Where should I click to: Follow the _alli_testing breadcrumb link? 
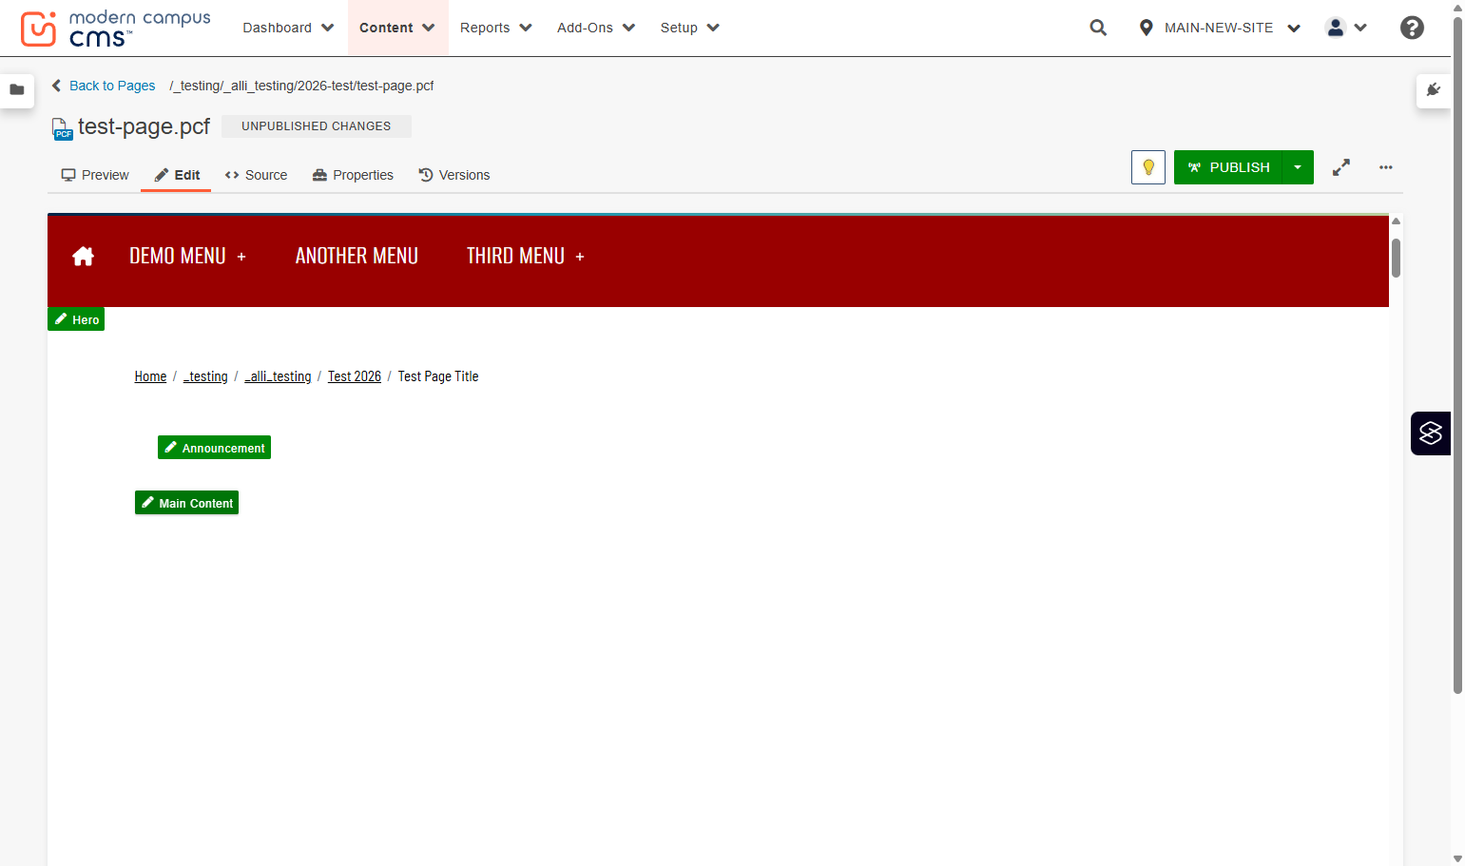point(278,376)
